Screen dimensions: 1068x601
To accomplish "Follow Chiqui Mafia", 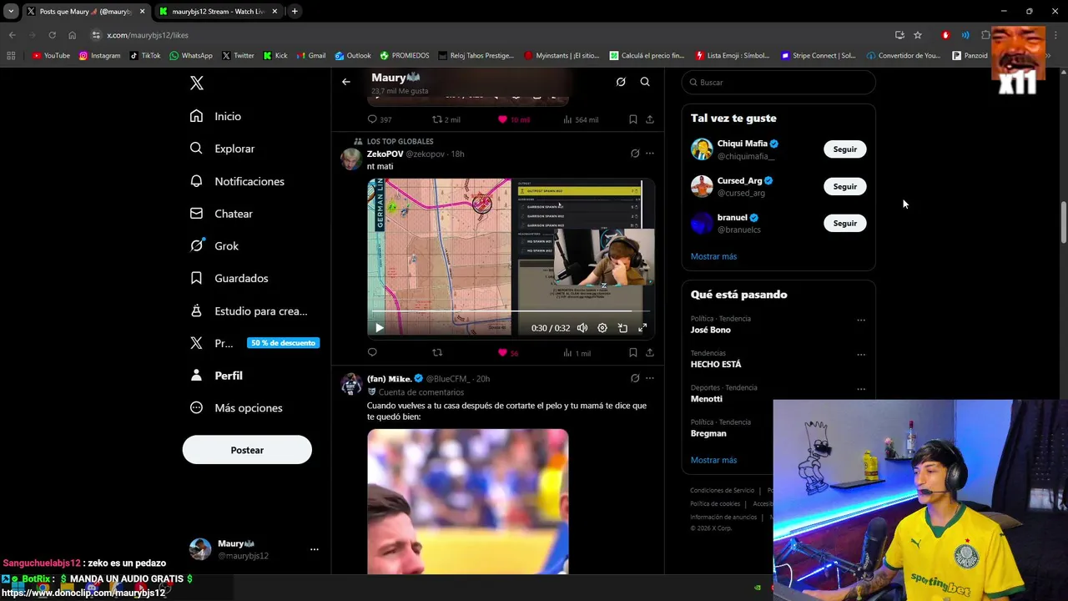I will click(845, 149).
